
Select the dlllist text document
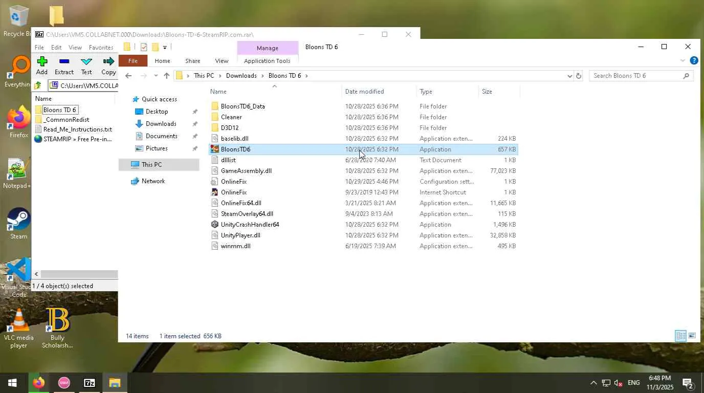(363, 160)
